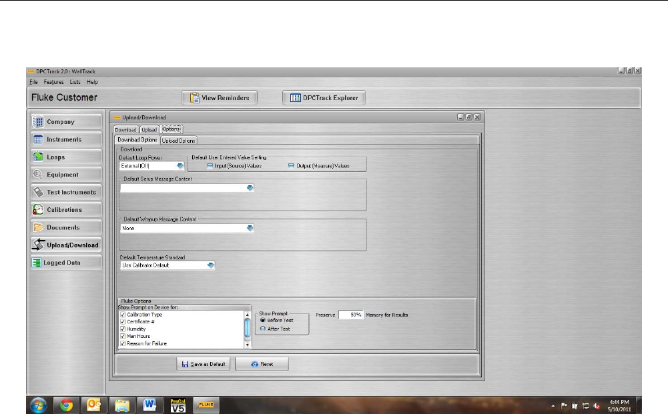Viewport: 668px width, 414px height.
Task: Open Default Wrapup Message Content dropdown
Action: 250,228
